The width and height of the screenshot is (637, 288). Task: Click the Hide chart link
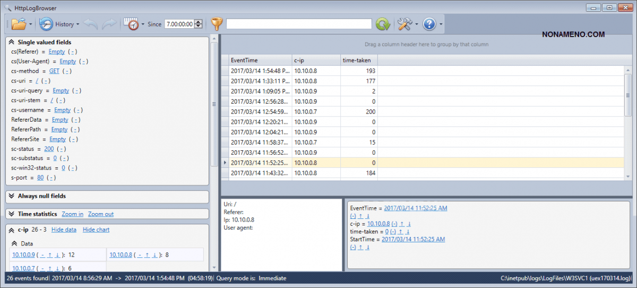[96, 230]
